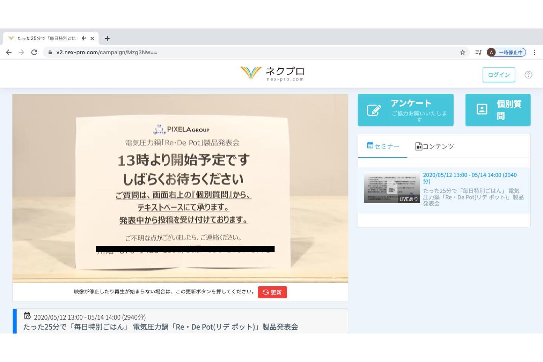The height and width of the screenshot is (362, 543).
Task: Open a new tab with the plus button
Action: (107, 38)
